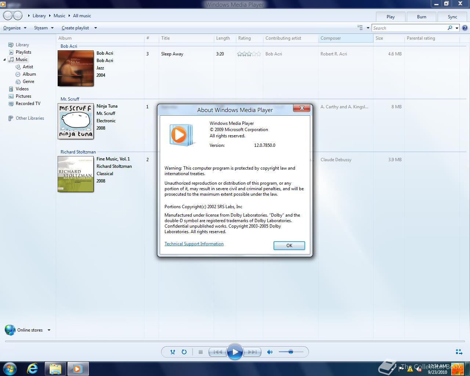Click inside the Search box
The width and height of the screenshot is (470, 376).
tap(409, 28)
